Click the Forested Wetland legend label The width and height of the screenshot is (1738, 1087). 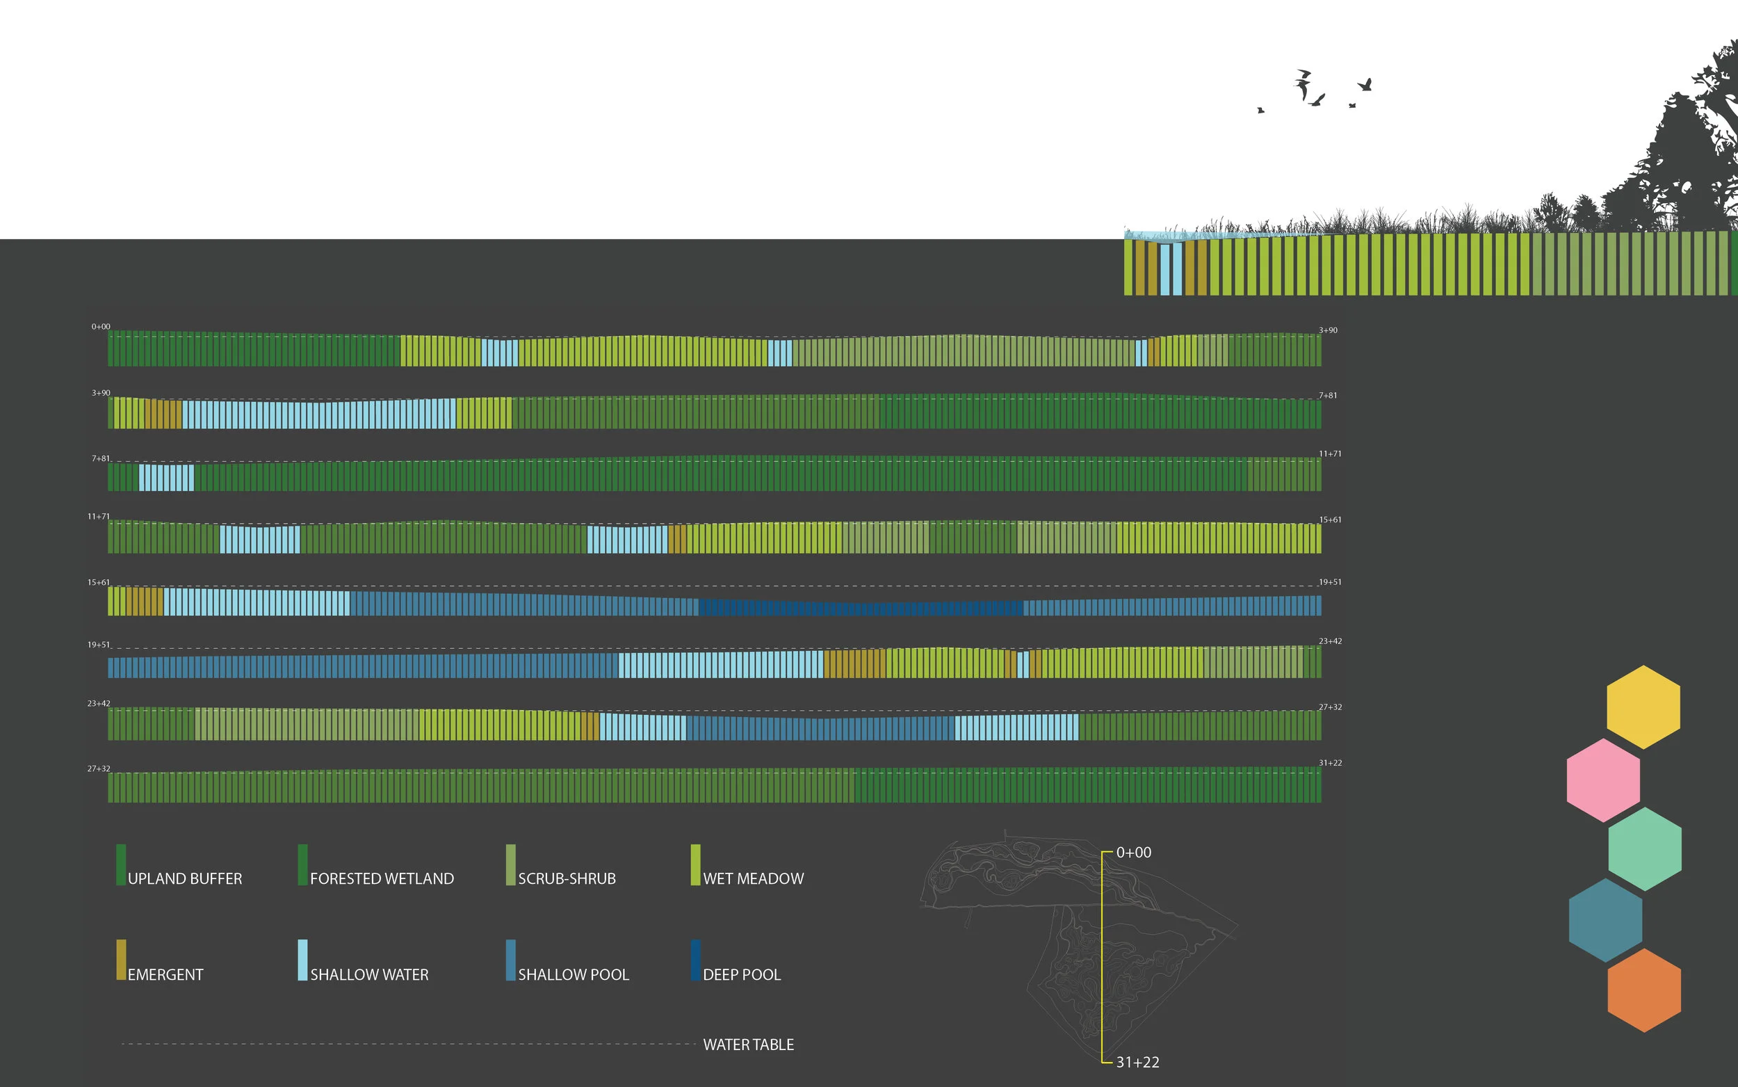382,878
